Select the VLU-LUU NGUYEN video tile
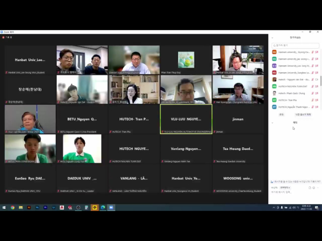The height and width of the screenshot is (241, 322). pyautogui.click(x=186, y=119)
